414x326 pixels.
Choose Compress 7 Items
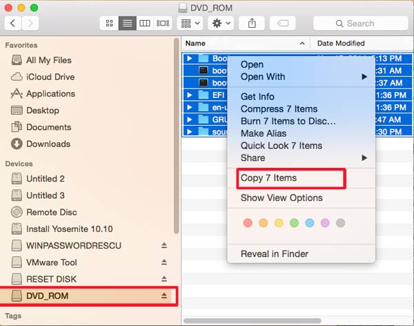coord(301,109)
